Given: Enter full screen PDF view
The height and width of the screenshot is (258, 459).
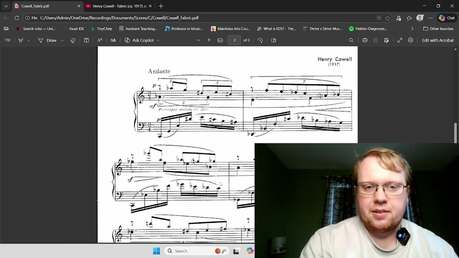Looking at the screenshot, I should (400, 40).
